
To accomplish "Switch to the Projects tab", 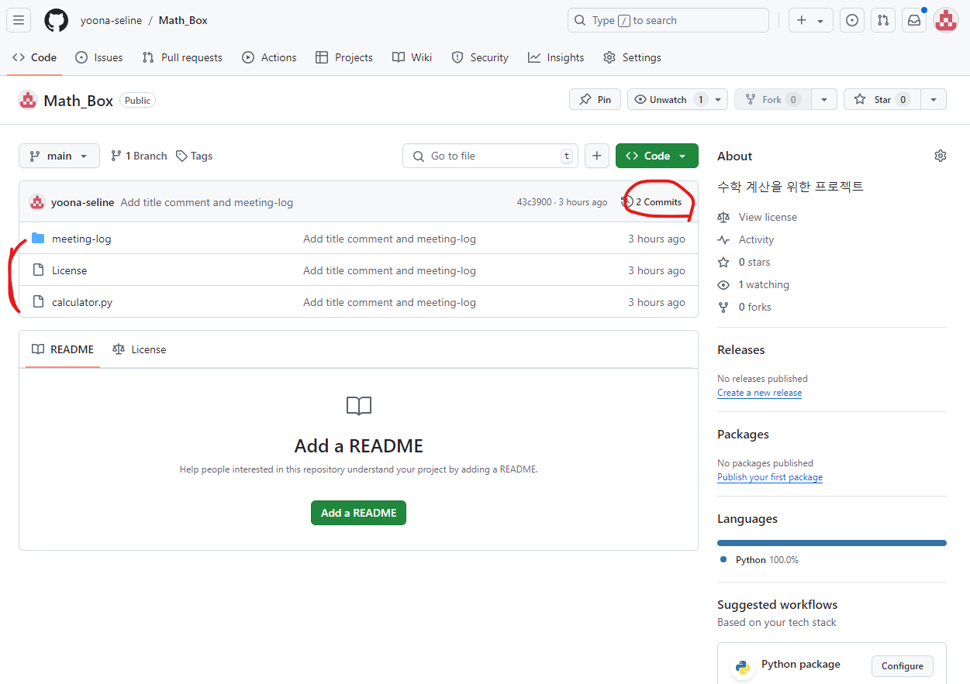I will [344, 57].
